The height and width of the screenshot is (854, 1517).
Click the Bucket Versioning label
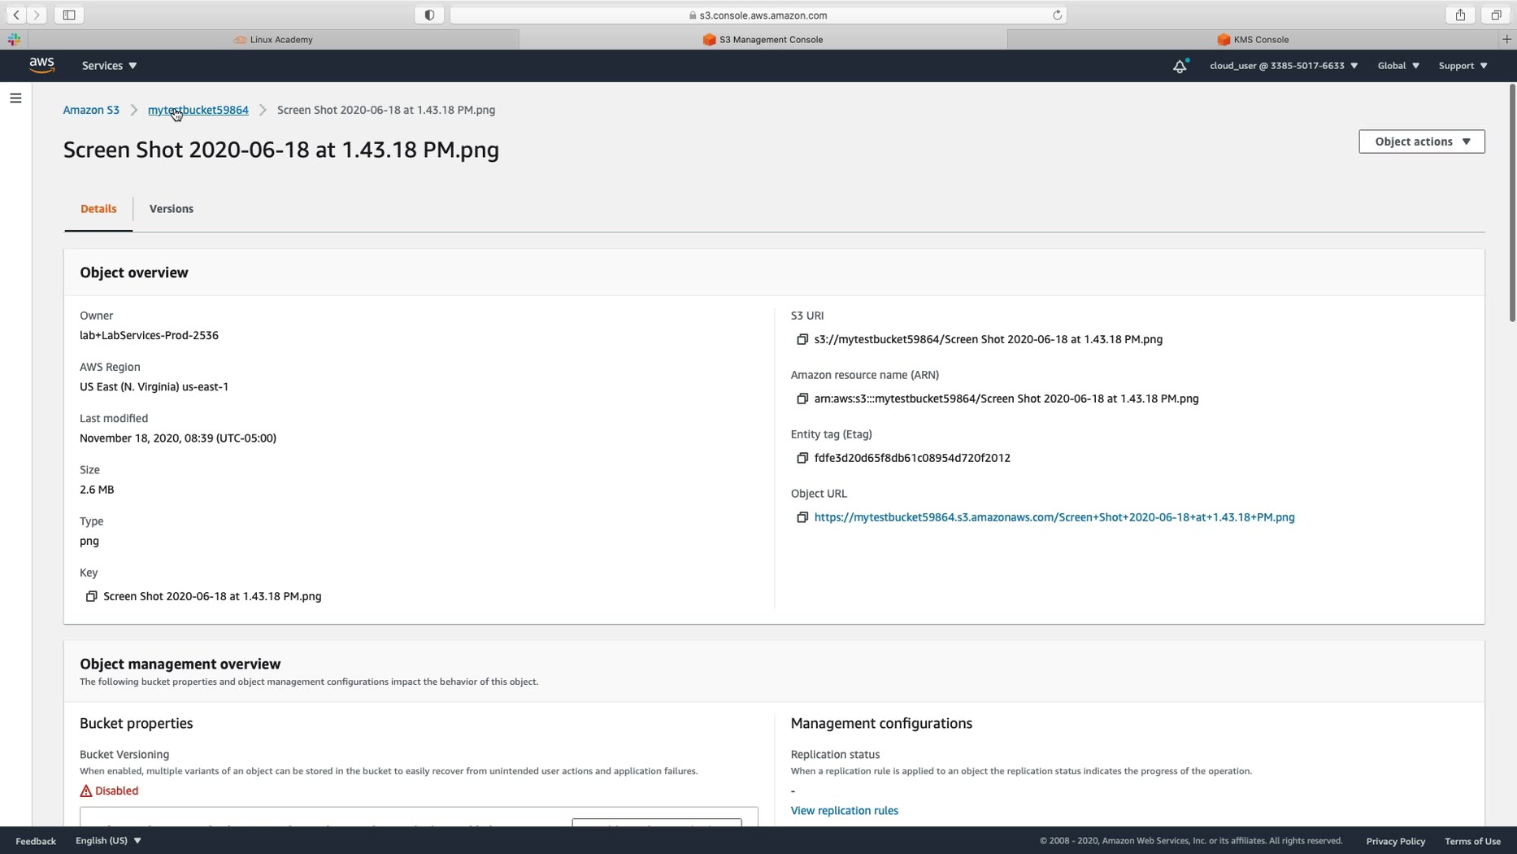[x=124, y=755]
